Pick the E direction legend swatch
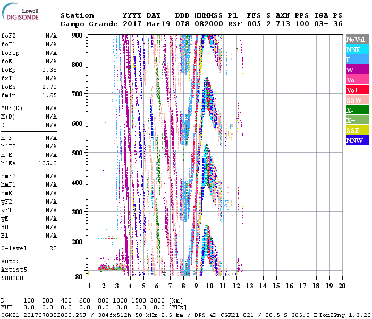The width and height of the screenshot is (372, 319). (357, 60)
